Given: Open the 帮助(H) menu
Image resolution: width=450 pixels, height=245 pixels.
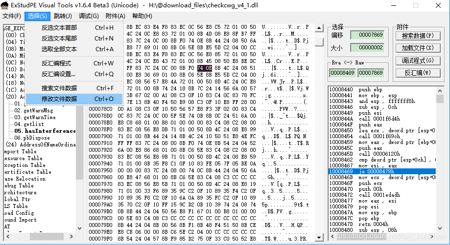Looking at the screenshot, I should coord(142,16).
